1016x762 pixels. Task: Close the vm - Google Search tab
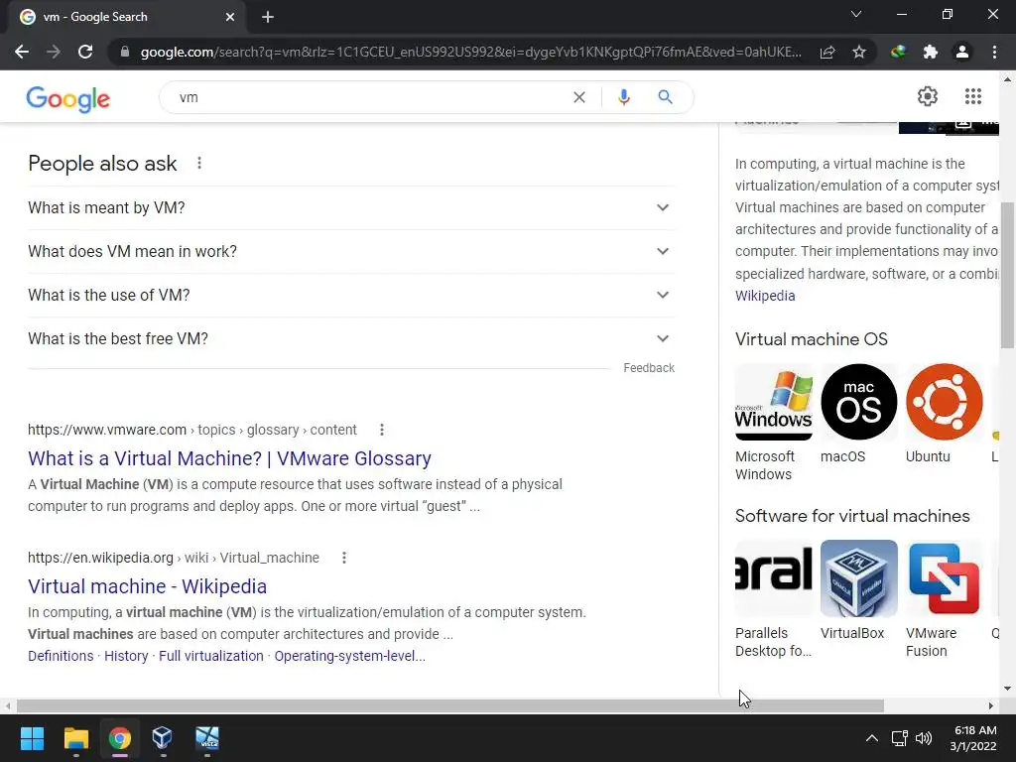(230, 17)
